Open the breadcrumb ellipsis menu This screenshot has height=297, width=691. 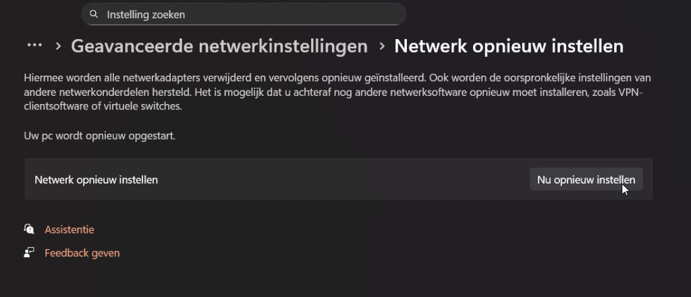tap(34, 46)
